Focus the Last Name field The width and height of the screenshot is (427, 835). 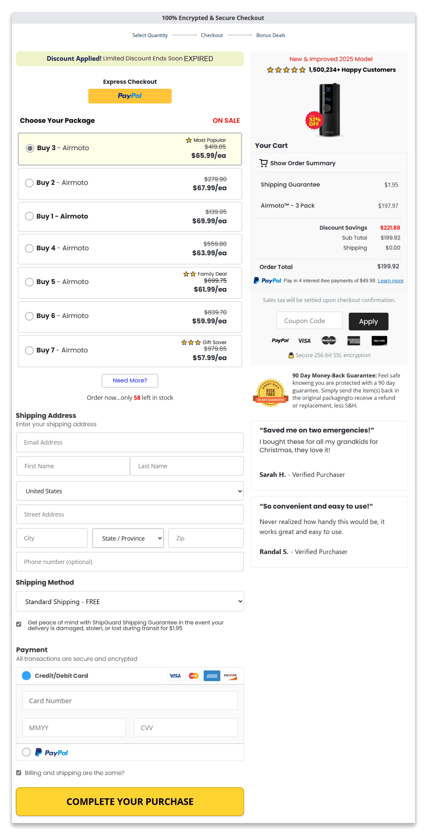point(187,466)
